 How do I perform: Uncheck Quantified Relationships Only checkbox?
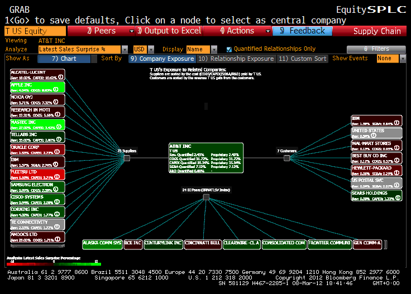point(229,49)
